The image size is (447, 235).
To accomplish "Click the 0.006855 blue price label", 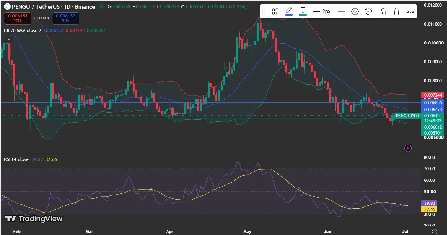I will pyautogui.click(x=432, y=102).
